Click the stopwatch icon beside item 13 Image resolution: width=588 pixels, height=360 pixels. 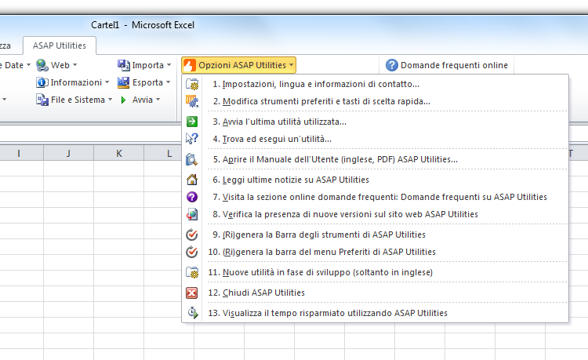(x=193, y=313)
